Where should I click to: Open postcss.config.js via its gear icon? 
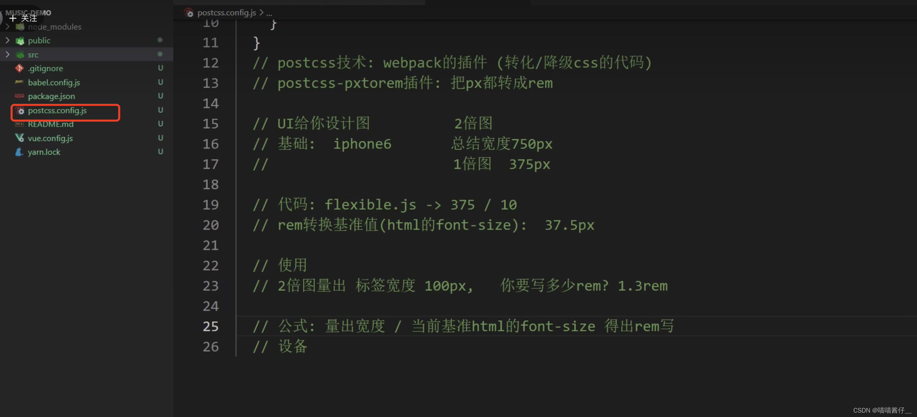click(x=20, y=111)
